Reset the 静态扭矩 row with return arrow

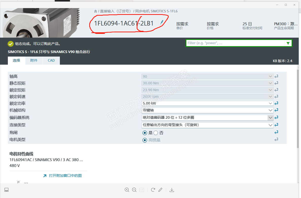pos(276,83)
